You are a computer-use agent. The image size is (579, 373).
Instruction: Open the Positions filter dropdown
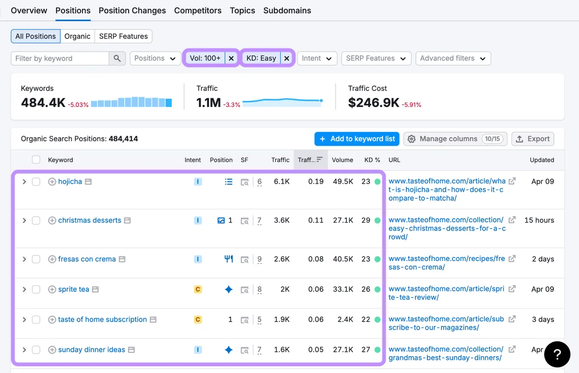point(155,58)
